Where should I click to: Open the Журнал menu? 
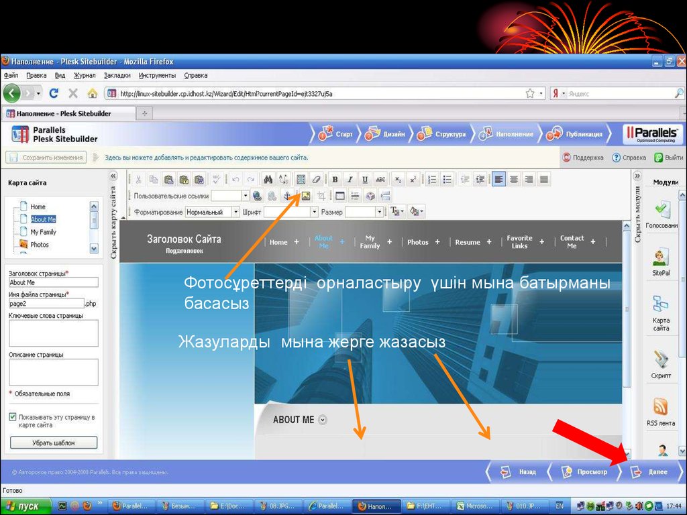(x=85, y=75)
